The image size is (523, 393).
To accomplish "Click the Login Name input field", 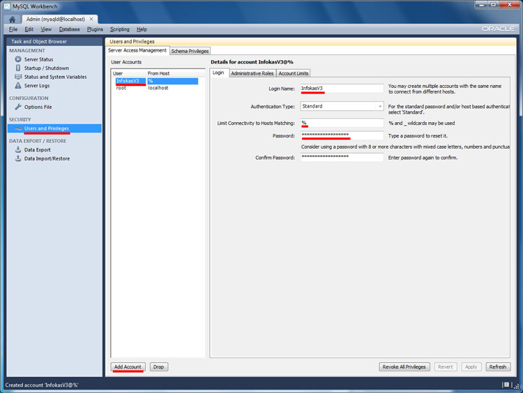I will tap(341, 89).
